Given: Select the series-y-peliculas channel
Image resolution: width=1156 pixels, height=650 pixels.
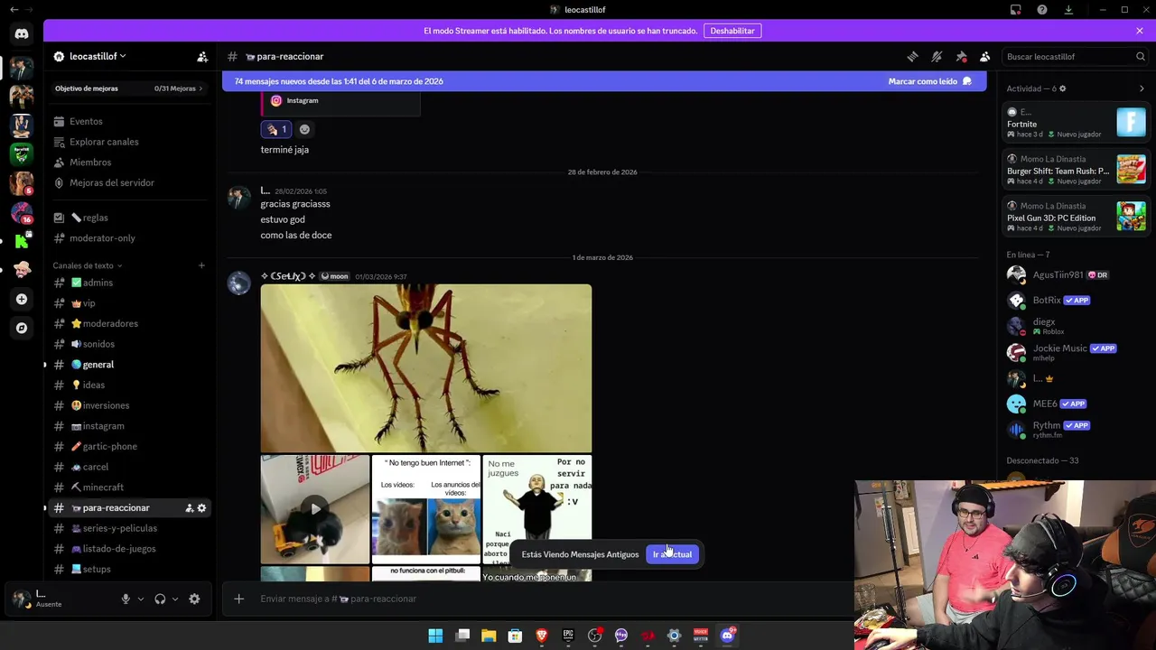Looking at the screenshot, I should (129, 528).
